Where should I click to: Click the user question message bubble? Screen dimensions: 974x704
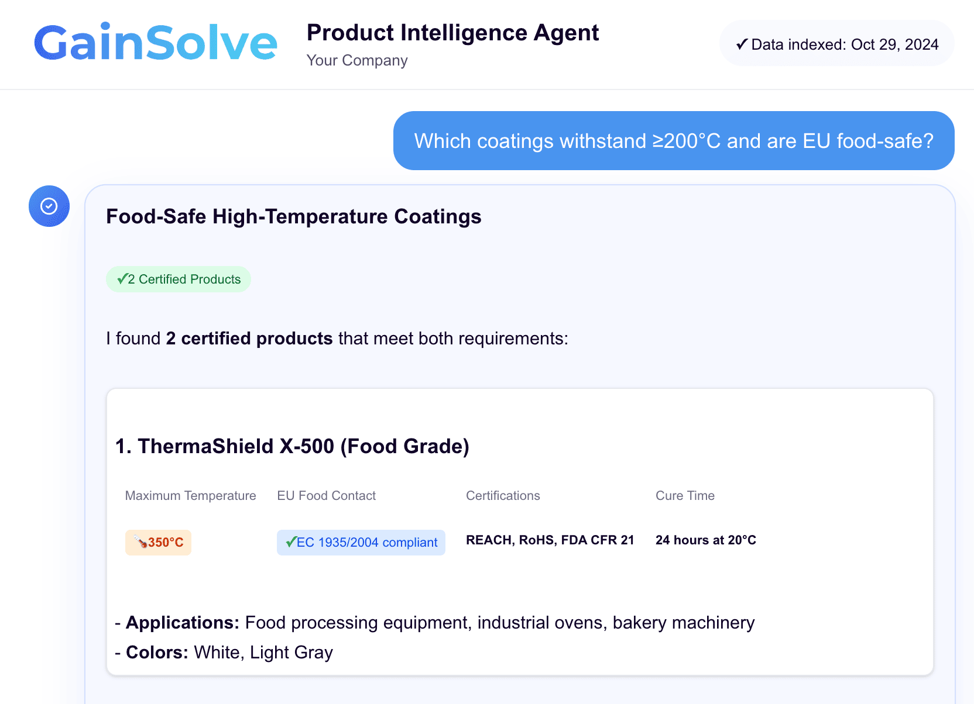pyautogui.click(x=673, y=141)
